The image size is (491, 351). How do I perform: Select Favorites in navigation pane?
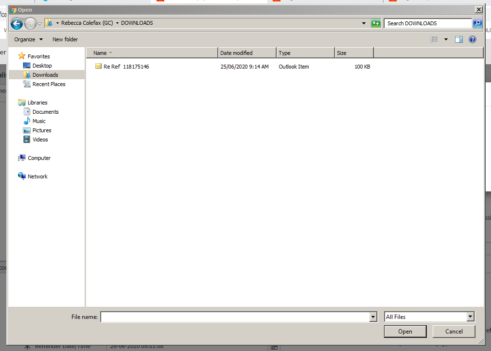(x=38, y=56)
